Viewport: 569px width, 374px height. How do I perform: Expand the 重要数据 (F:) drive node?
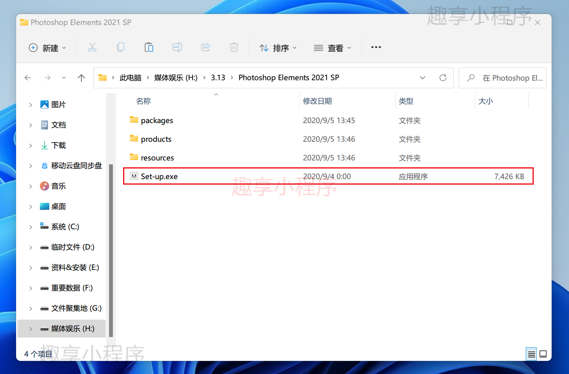31,288
